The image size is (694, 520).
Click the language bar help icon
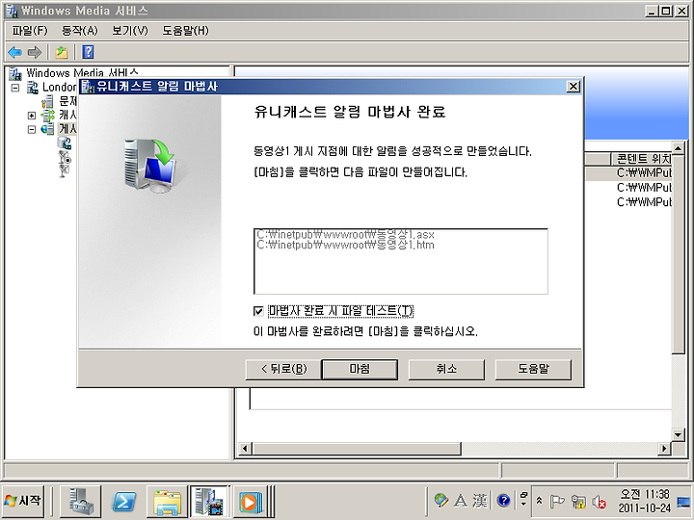tap(504, 501)
